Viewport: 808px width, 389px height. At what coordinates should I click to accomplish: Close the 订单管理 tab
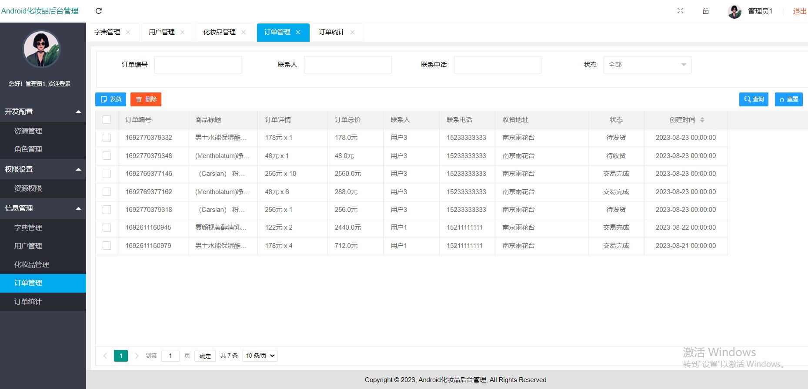click(298, 32)
